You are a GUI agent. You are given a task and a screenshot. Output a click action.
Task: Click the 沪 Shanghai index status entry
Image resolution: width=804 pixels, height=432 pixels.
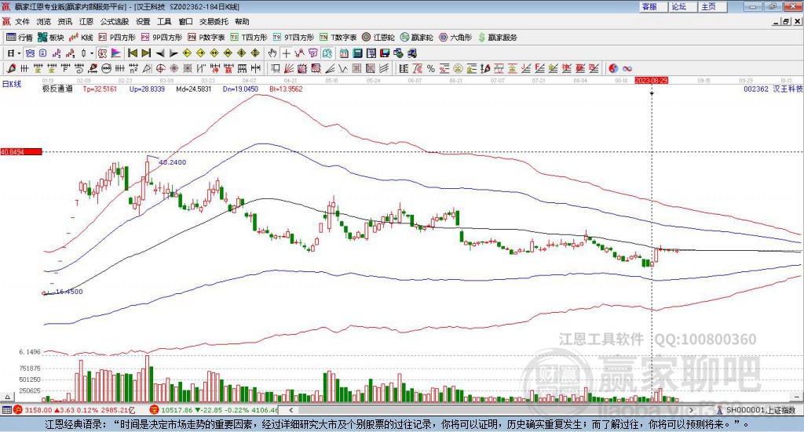tap(75, 410)
